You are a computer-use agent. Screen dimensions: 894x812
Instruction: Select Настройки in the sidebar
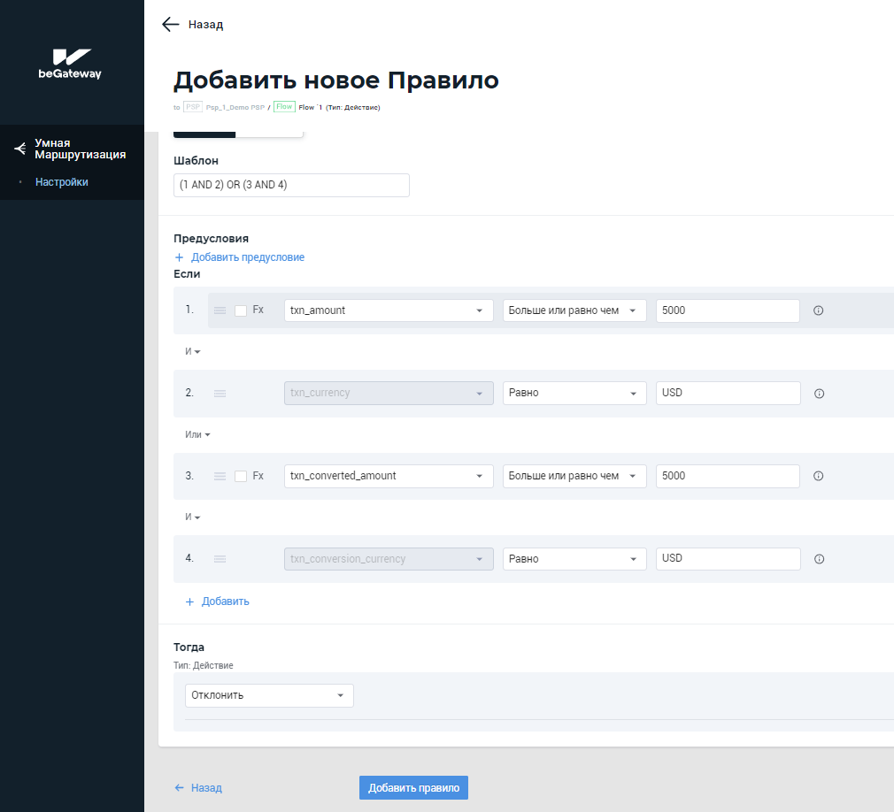pos(62,182)
